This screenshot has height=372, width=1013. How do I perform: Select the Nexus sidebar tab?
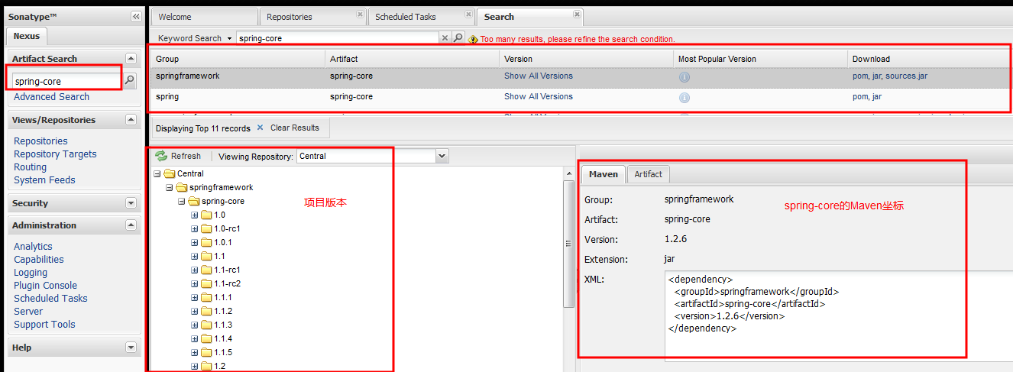pos(27,36)
